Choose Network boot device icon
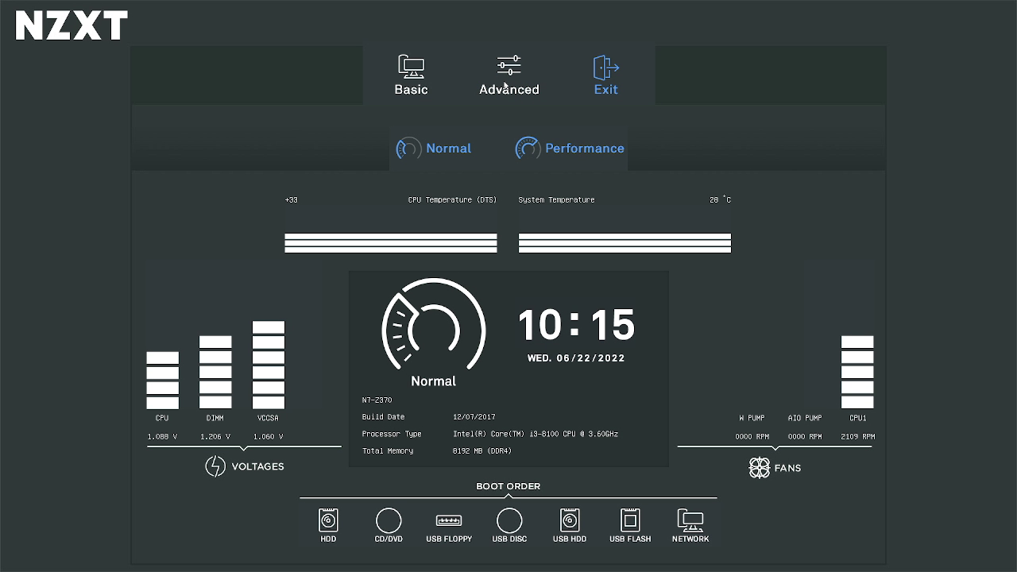The width and height of the screenshot is (1017, 572). (690, 521)
